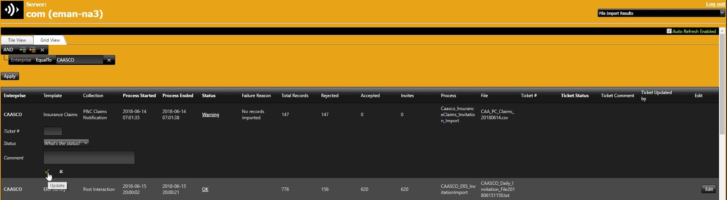Open the Warning status link
727x200 pixels.
(210, 114)
